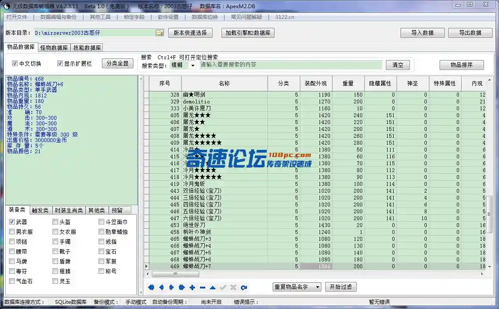Viewport: 499px width, 309px height.
Task: Tick the 翅膀 checkbox
Action: (x=55, y=271)
